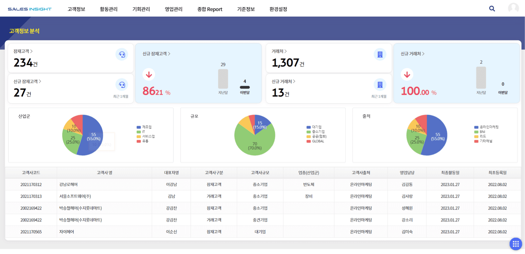Click the search magnifier icon

(x=492, y=9)
